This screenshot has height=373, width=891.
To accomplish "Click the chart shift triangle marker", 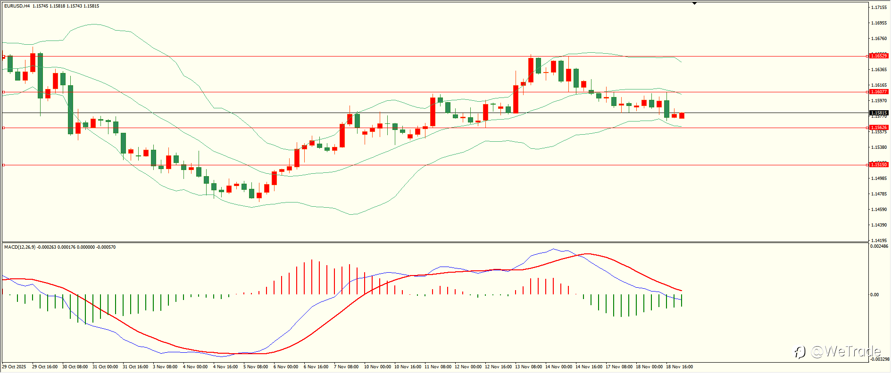I will point(694,3).
